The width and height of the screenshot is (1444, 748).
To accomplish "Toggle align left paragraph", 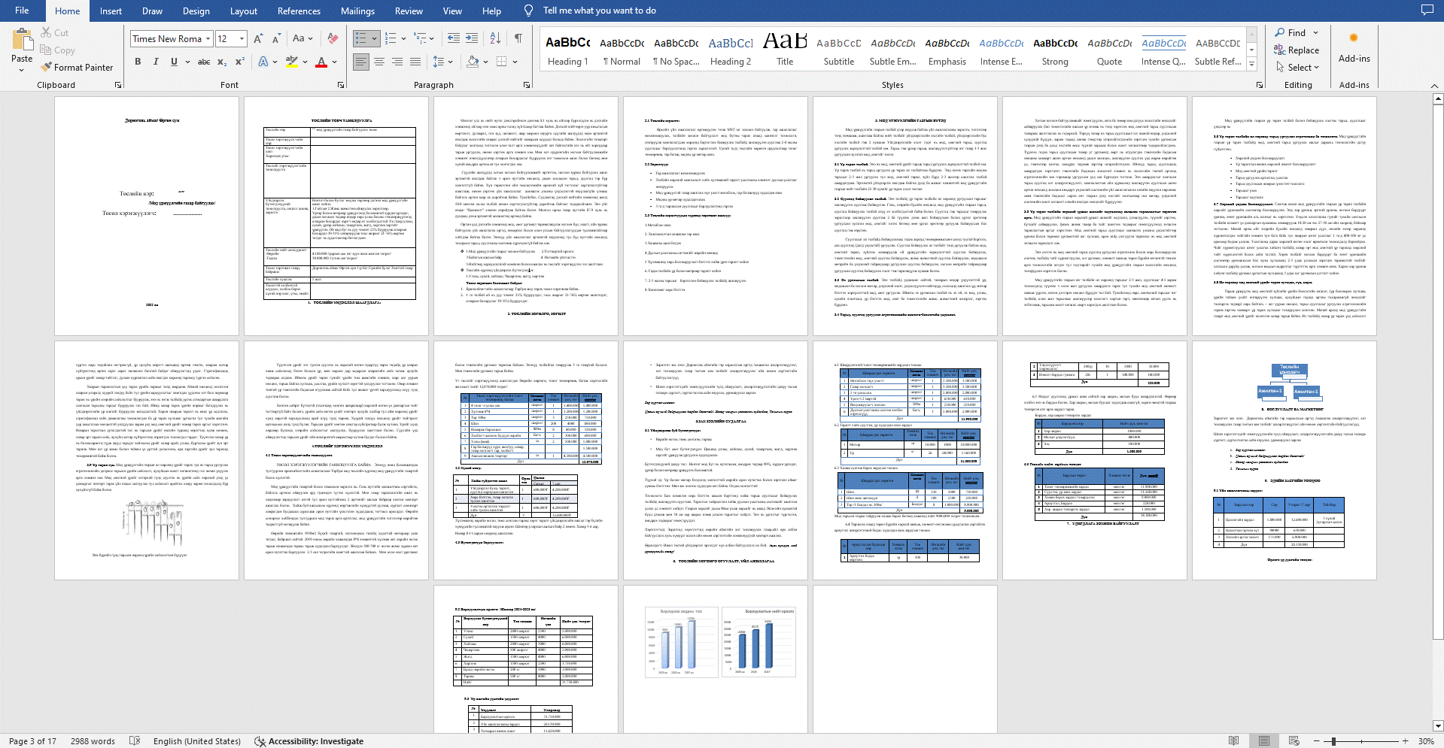I will [x=361, y=62].
